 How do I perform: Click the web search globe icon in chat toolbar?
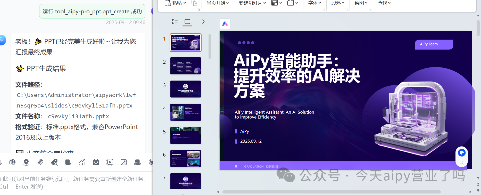12,162
